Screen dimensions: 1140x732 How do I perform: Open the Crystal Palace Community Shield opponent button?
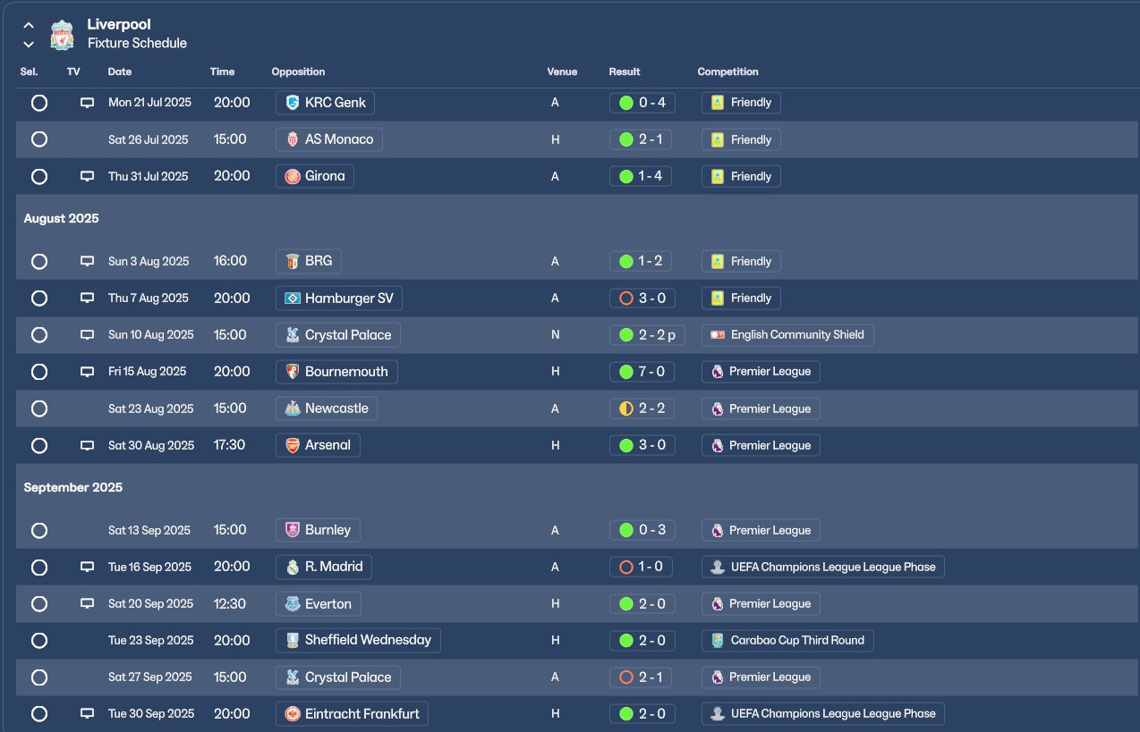click(x=337, y=335)
